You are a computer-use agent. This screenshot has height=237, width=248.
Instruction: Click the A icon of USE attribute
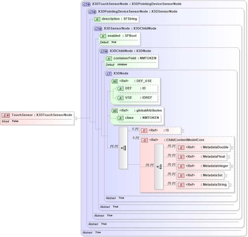click(x=120, y=98)
